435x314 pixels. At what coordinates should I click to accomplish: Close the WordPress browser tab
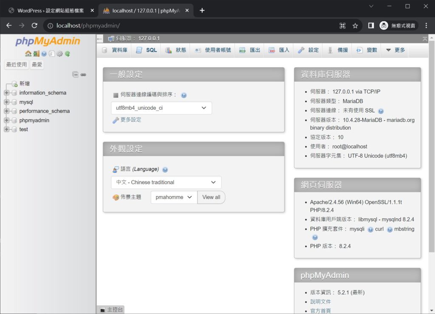coord(92,11)
